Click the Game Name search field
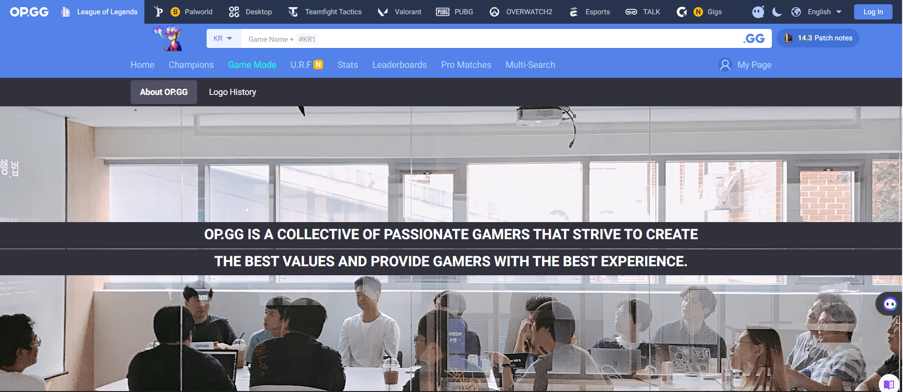 (489, 38)
